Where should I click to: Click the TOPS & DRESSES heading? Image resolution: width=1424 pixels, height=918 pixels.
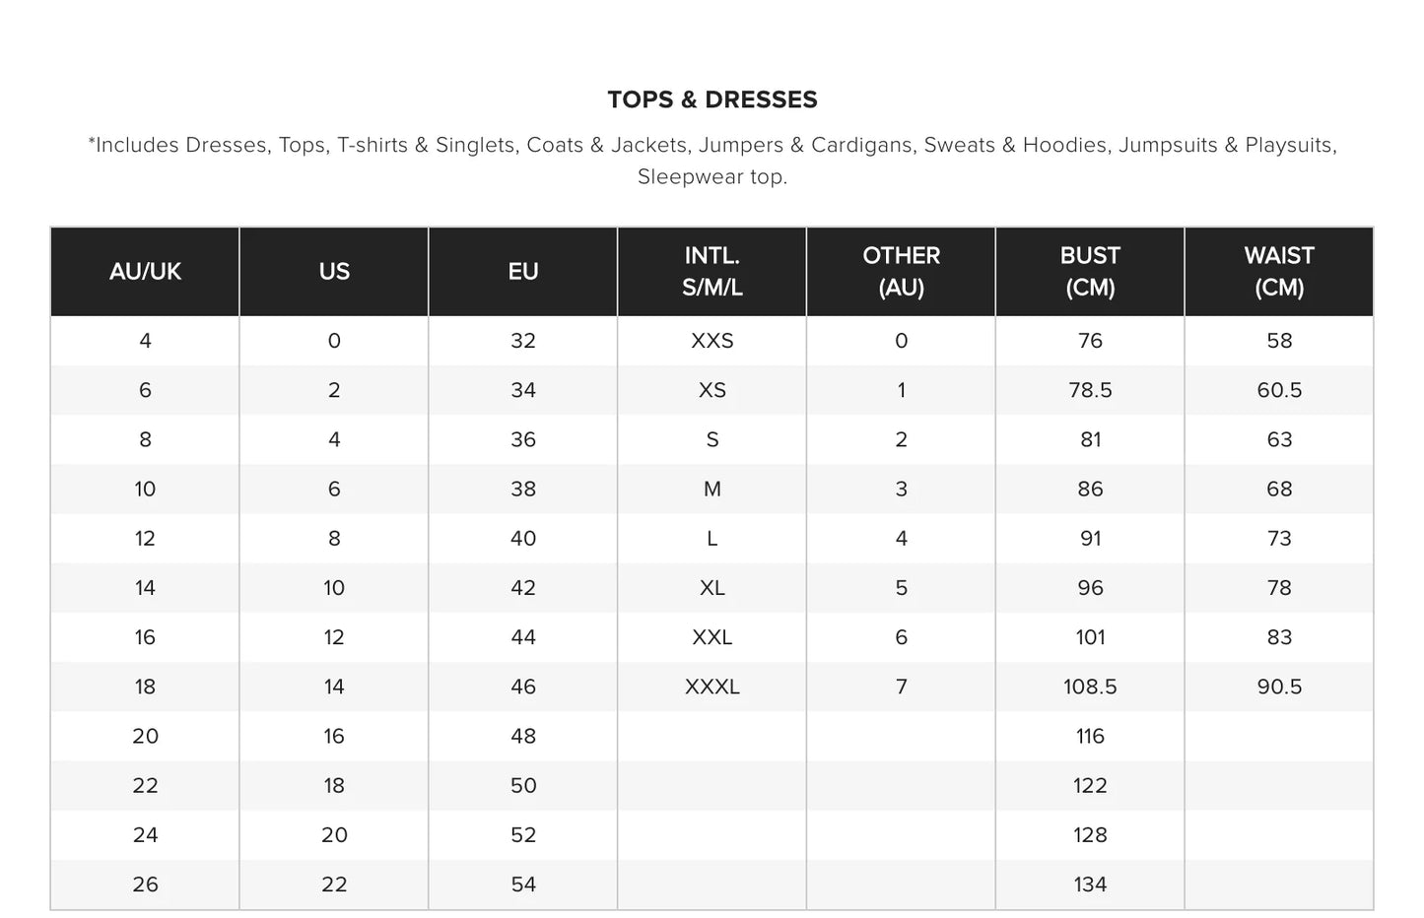pos(712,99)
